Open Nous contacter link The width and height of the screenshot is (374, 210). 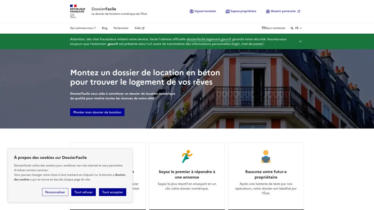pos(274,28)
